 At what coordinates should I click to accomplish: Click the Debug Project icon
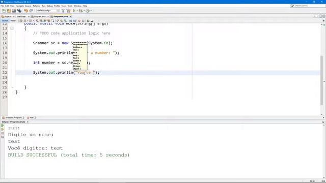click(x=80, y=11)
